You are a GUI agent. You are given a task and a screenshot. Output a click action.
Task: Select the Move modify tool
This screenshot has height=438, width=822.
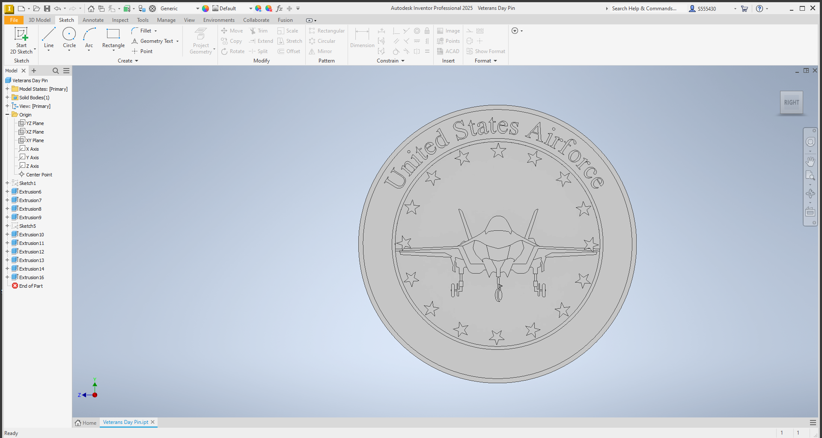click(232, 31)
